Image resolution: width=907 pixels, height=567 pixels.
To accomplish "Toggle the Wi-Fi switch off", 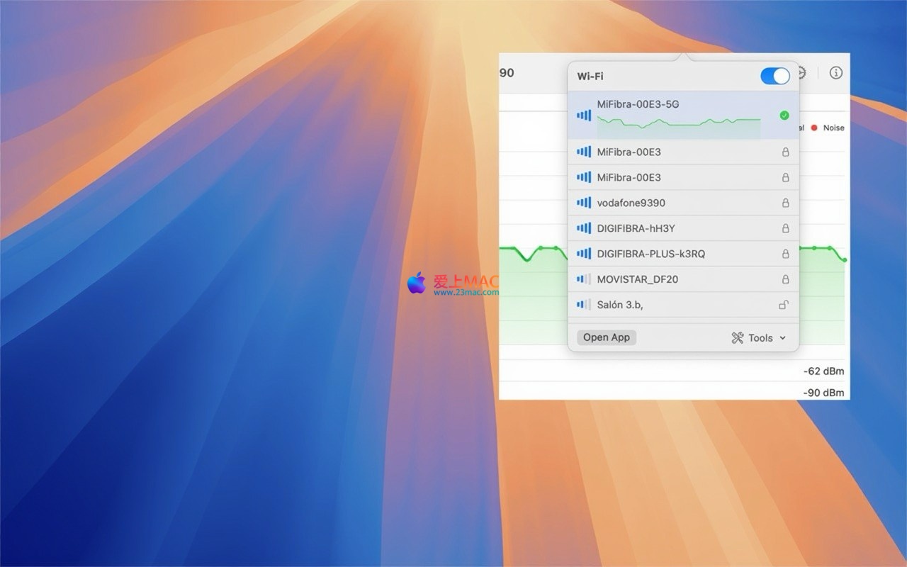I will coord(774,76).
